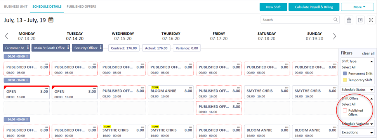Go to next week arrow
This screenshot has width=377, height=140.
click(x=334, y=36)
